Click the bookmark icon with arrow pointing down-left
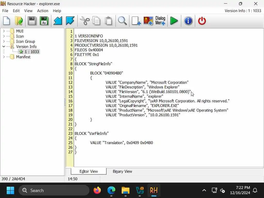 [58, 21]
